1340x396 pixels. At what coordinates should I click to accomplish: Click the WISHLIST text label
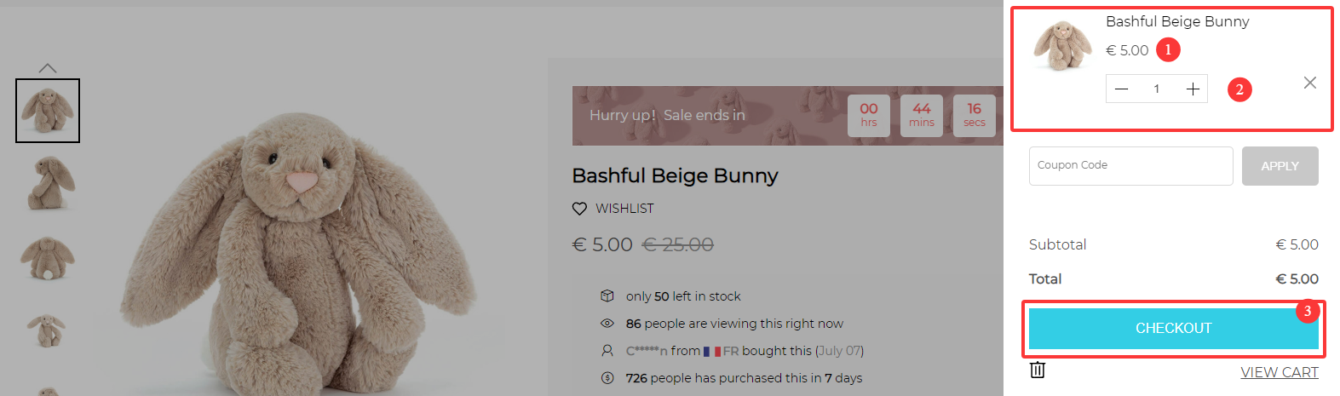point(624,209)
